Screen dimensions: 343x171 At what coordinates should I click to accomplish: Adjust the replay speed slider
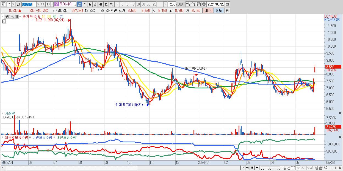click(270, 167)
